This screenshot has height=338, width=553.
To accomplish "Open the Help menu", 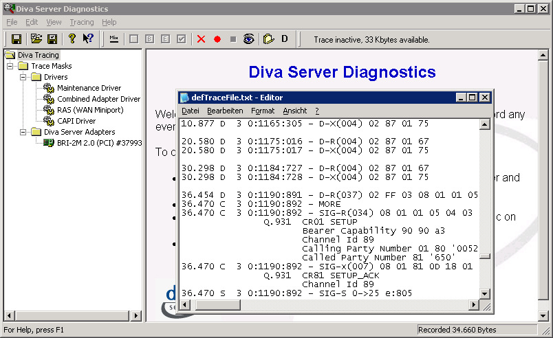I will coord(109,22).
